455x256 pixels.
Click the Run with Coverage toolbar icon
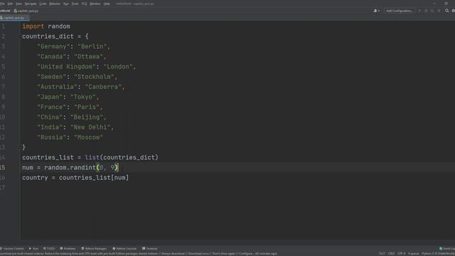coord(432,11)
